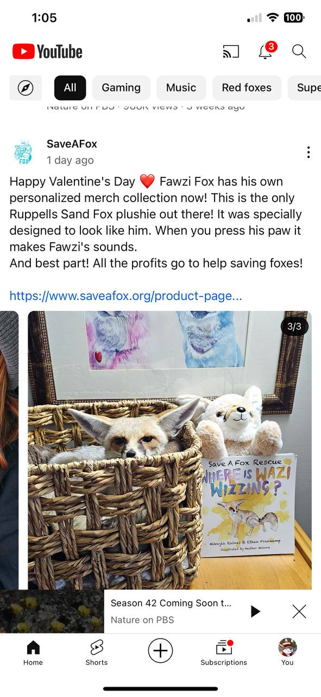Close the Nature on PBS miniplayer
321x697 pixels.
tap(299, 612)
